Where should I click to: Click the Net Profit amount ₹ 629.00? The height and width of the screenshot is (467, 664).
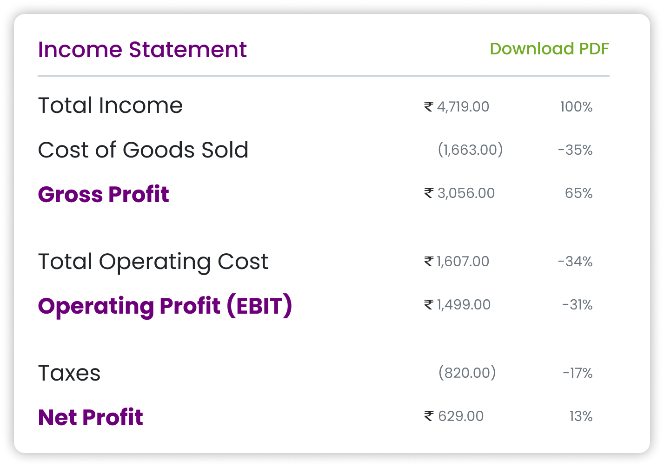(x=454, y=416)
